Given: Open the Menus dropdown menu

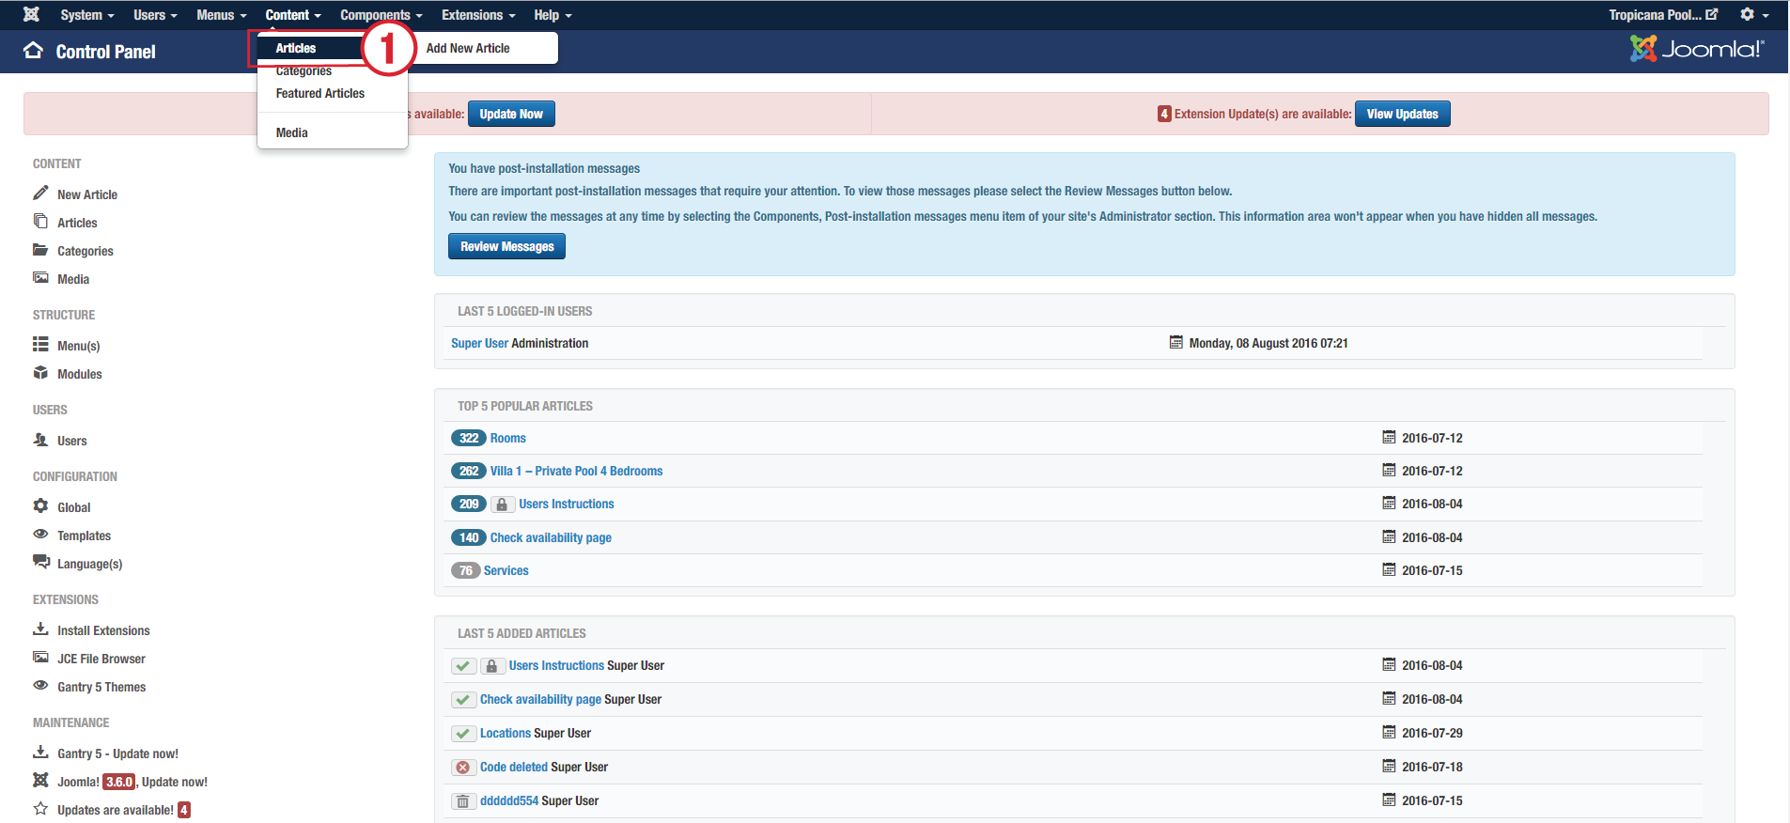Looking at the screenshot, I should click(222, 15).
